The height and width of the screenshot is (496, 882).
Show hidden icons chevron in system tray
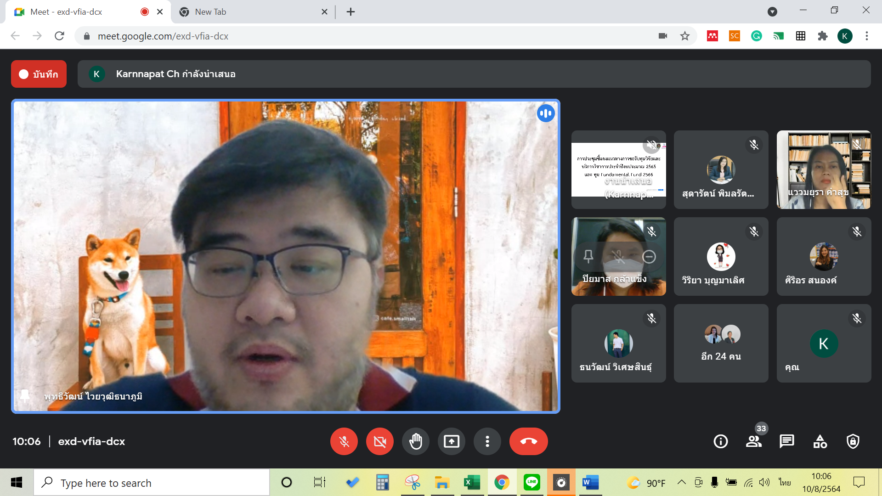pyautogui.click(x=682, y=482)
